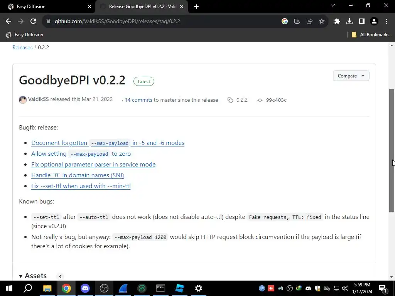
Task: Open 'Handle "0" in domain names' link
Action: tap(78, 175)
